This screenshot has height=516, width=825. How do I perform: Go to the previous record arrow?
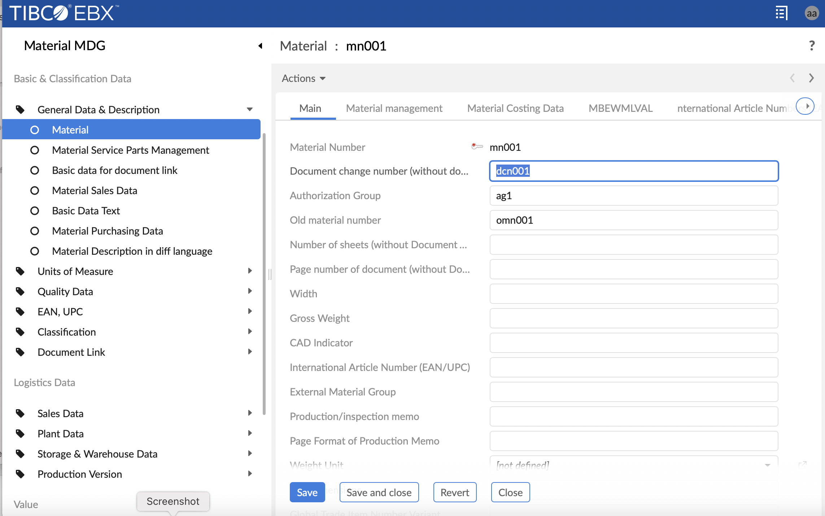792,78
